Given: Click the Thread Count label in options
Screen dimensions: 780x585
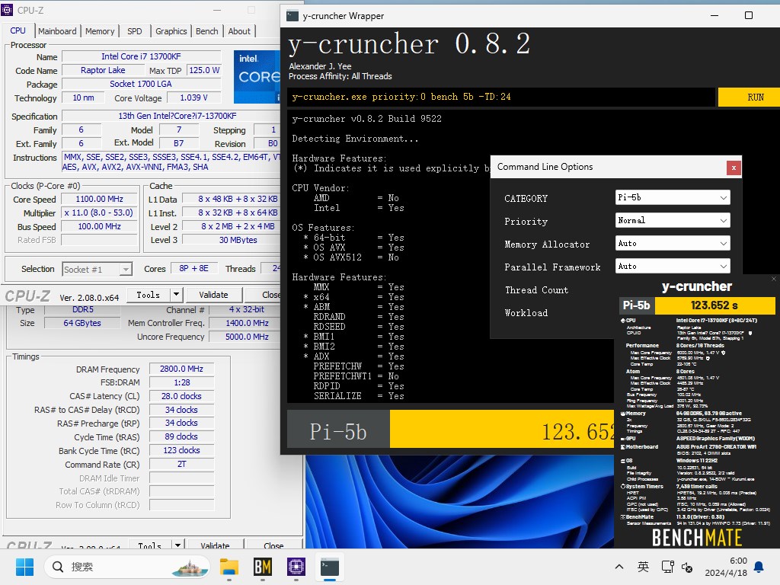Looking at the screenshot, I should pos(537,290).
